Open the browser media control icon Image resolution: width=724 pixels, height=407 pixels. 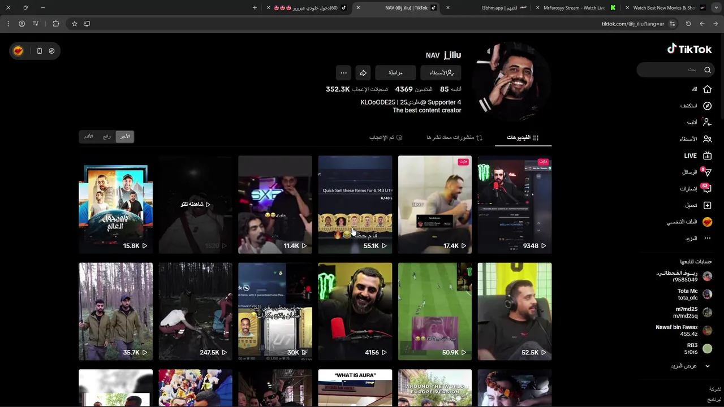(35, 24)
